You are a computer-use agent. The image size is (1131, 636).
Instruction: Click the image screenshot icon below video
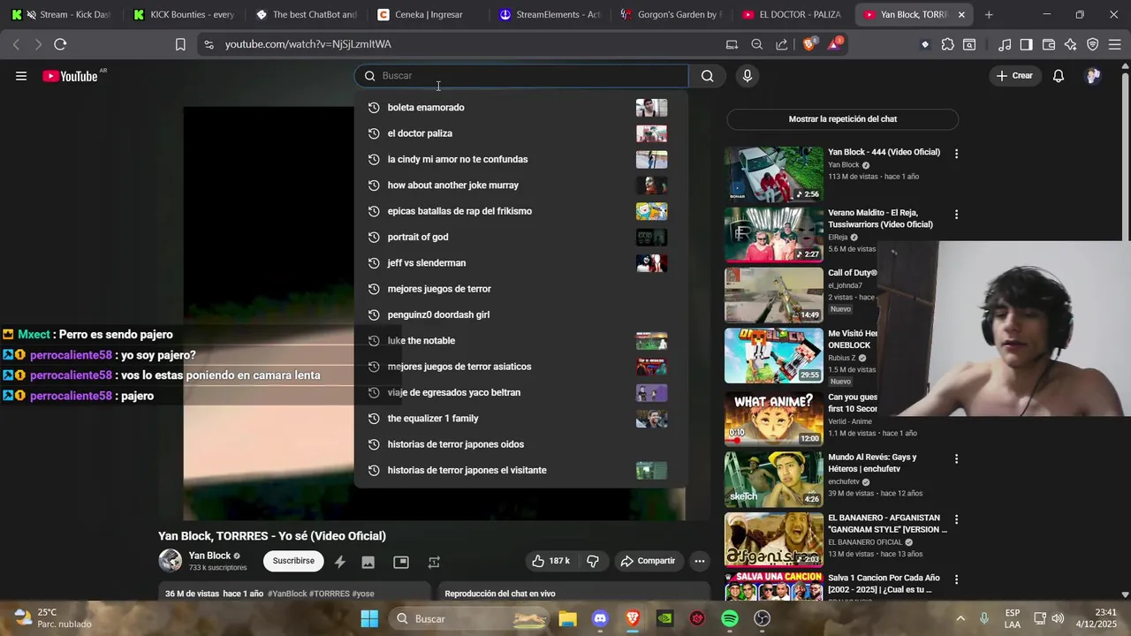(368, 562)
